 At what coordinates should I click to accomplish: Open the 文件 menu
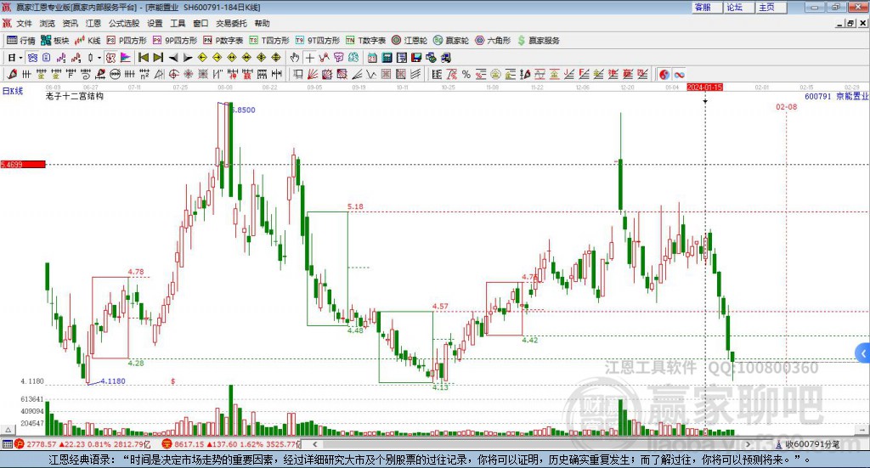(24, 23)
